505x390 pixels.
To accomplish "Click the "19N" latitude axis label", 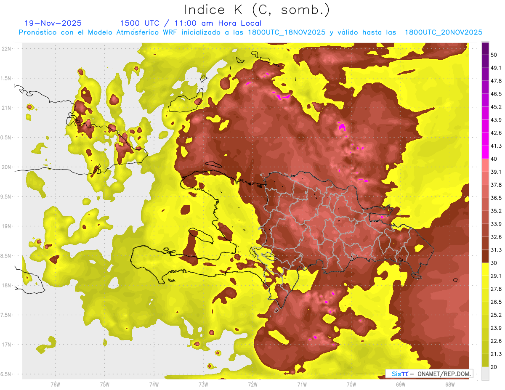I will pyautogui.click(x=6, y=226).
